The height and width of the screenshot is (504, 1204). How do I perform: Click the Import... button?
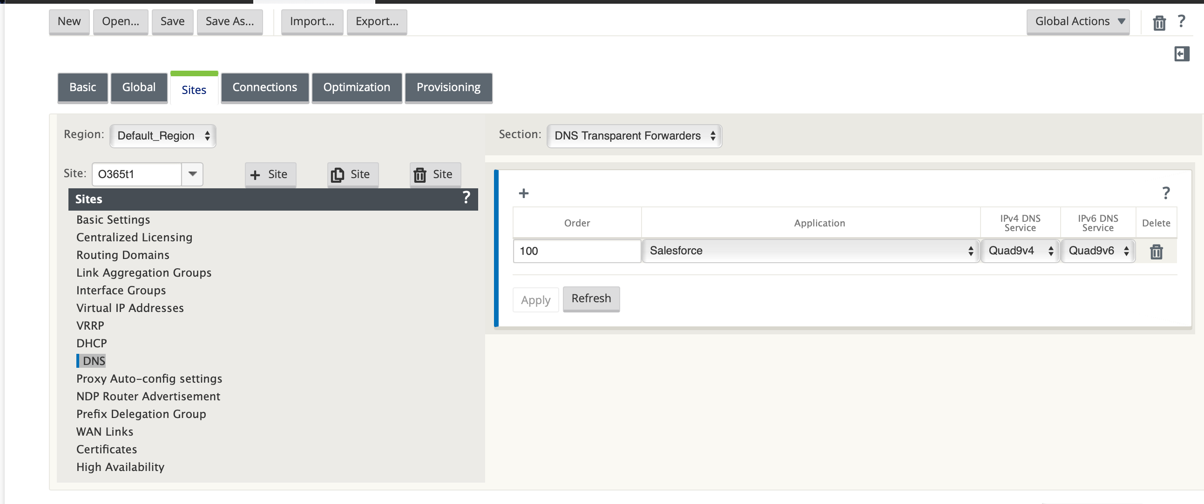point(312,21)
